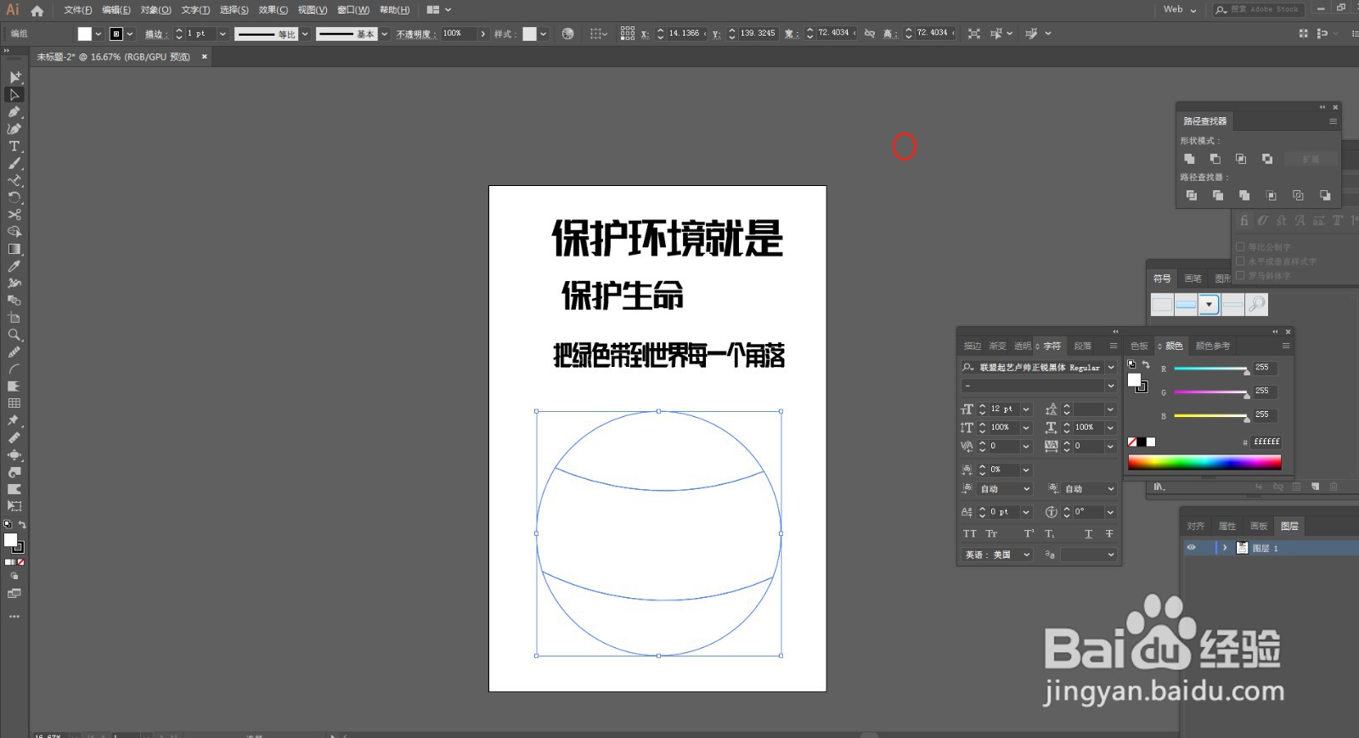
Task: Open stroke weight 1 pt dropdown
Action: [223, 34]
